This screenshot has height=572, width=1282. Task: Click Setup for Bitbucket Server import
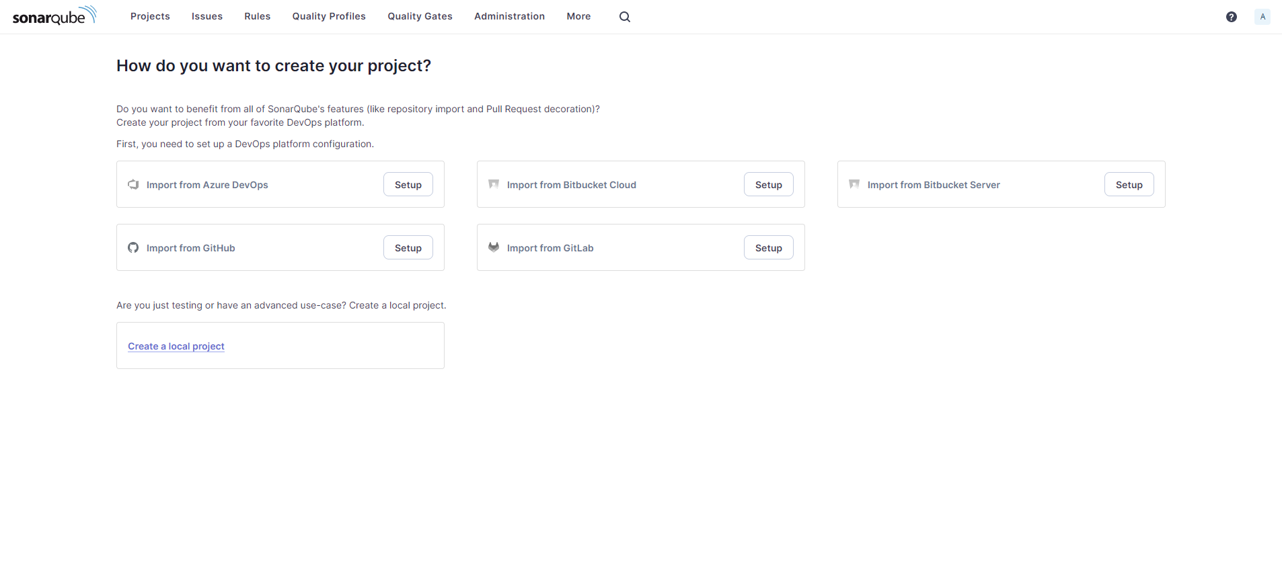1129,185
